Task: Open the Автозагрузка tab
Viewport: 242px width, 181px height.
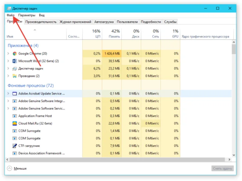Action: click(104, 22)
